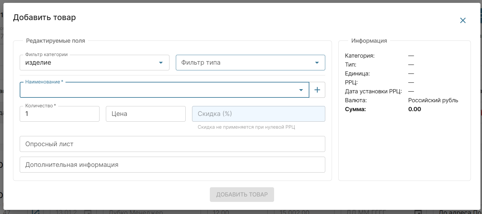
Task: Click the plus icon beside Наименование
Action: (317, 90)
